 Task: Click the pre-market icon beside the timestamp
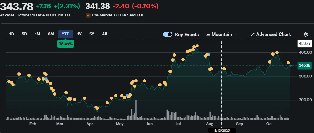point(88,15)
